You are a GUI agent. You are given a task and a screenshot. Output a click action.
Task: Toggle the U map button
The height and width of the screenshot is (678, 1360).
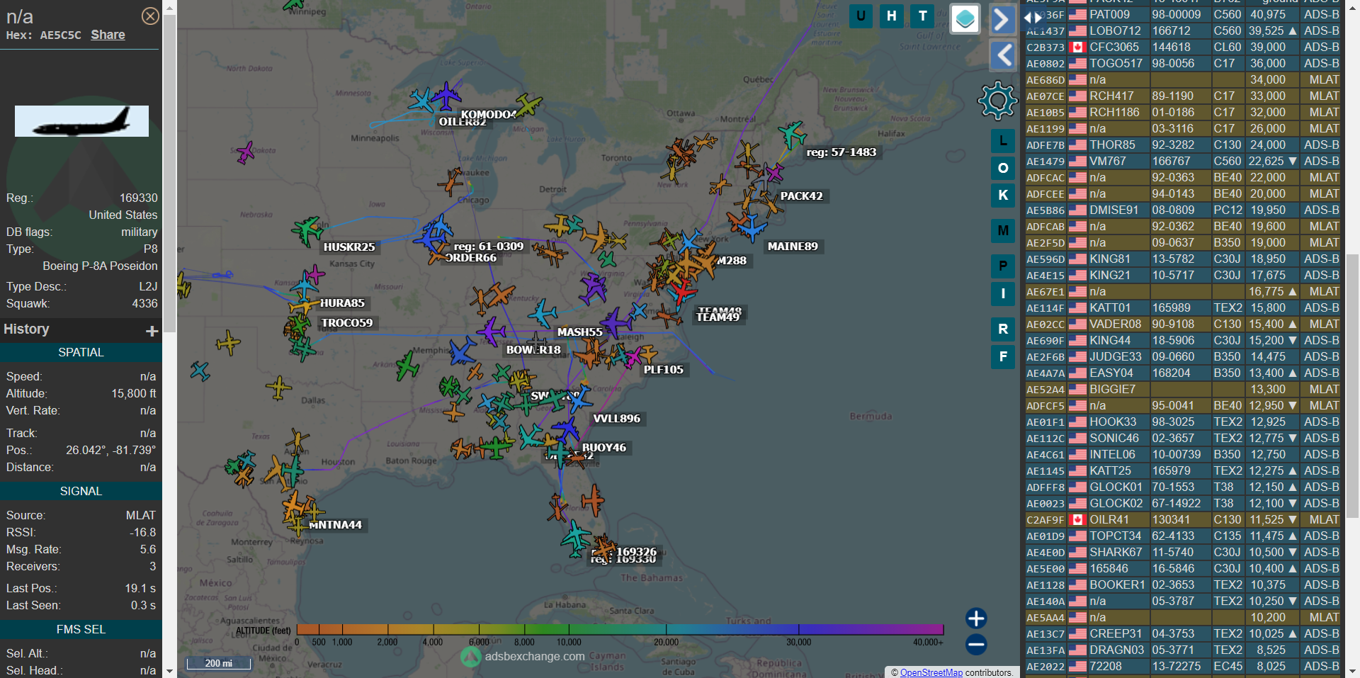point(861,16)
